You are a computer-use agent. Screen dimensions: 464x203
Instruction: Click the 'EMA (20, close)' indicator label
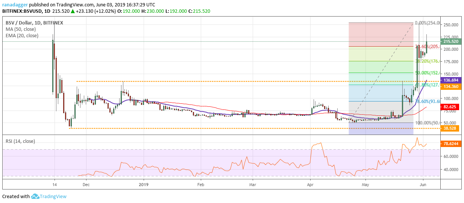point(21,35)
